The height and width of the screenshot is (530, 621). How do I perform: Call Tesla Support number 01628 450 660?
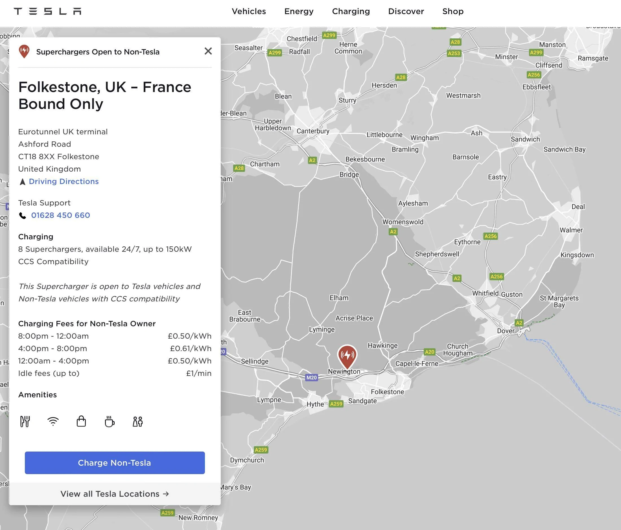60,215
